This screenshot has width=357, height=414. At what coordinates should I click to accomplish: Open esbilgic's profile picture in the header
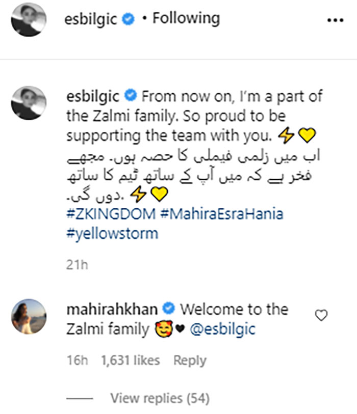coord(29,20)
